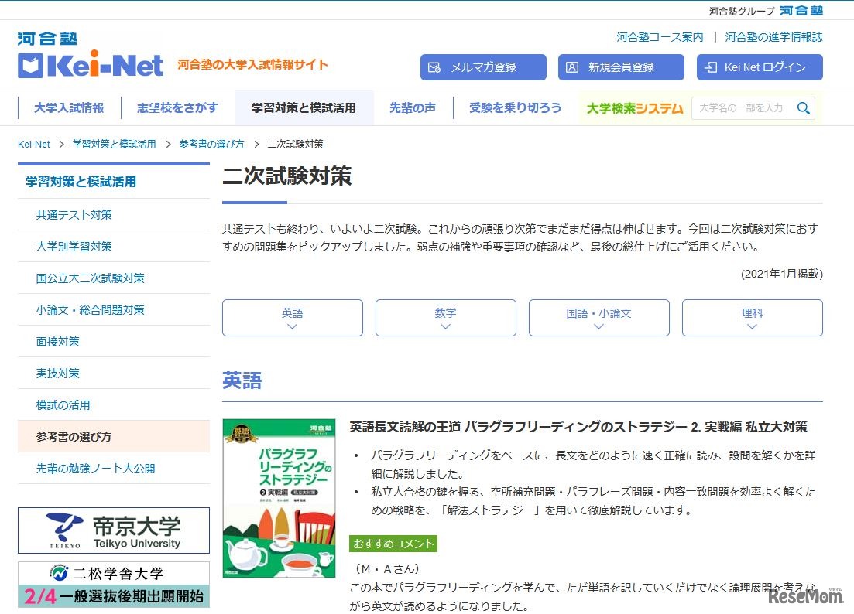Click the login arrow icon for Kei Net ログイン
Viewport: 854px width, 614px height.
(x=712, y=67)
